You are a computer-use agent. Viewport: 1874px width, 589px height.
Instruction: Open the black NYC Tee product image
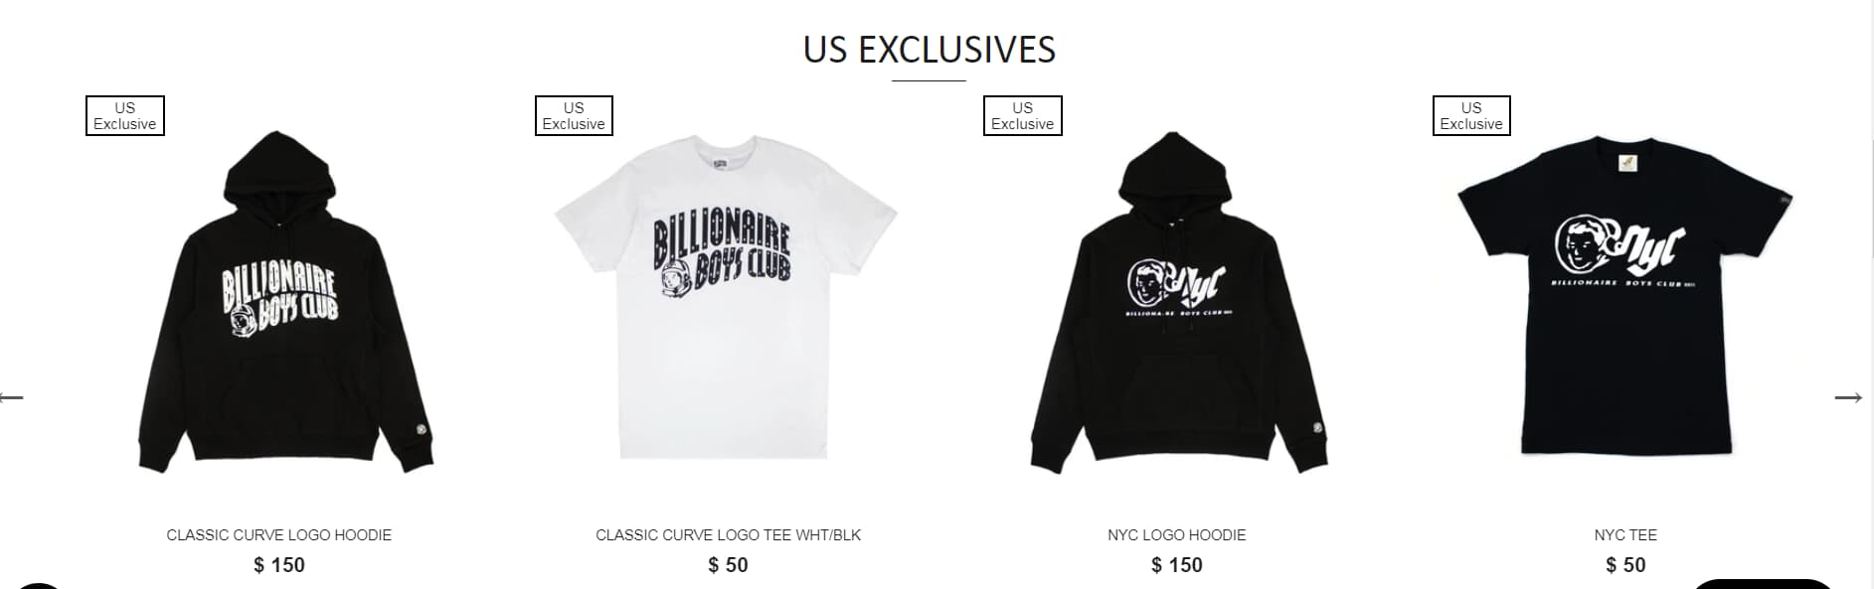coord(1625,295)
